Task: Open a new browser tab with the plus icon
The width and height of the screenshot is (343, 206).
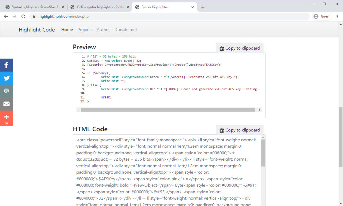Action: (x=203, y=6)
